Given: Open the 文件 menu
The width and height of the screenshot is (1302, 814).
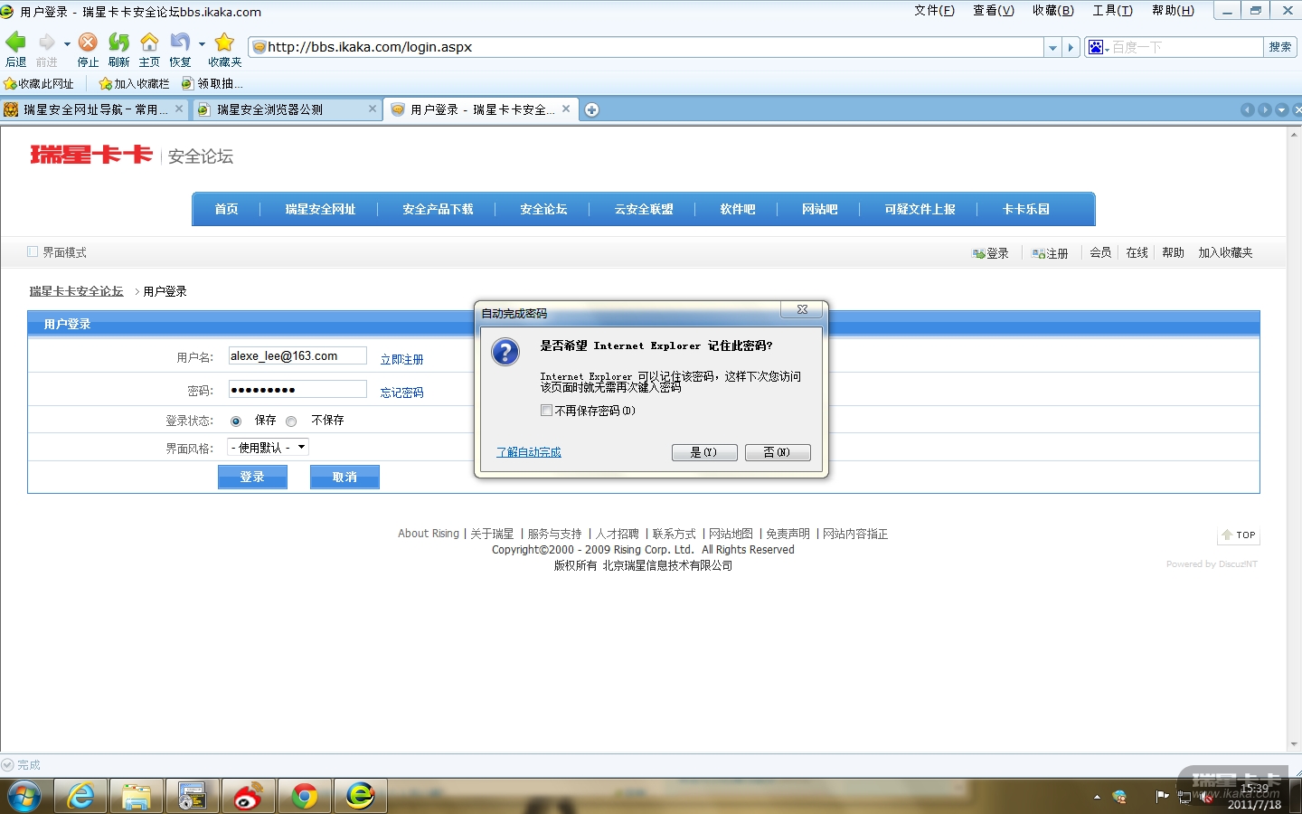Looking at the screenshot, I should click(934, 11).
